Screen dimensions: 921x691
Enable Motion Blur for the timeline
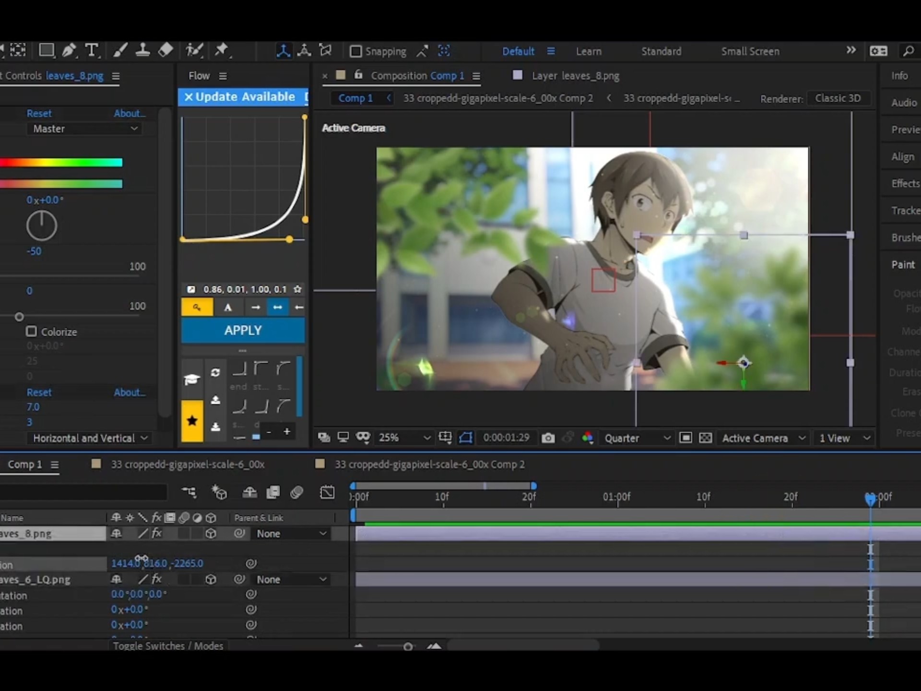click(297, 492)
